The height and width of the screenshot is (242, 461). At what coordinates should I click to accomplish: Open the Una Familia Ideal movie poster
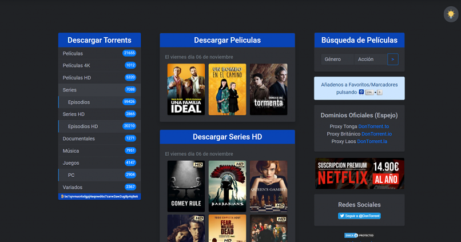pyautogui.click(x=186, y=89)
